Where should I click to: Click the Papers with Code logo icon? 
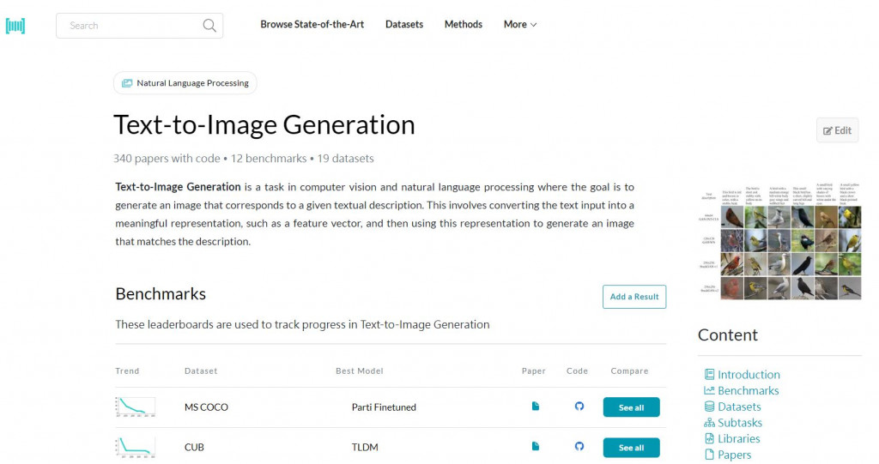(15, 26)
